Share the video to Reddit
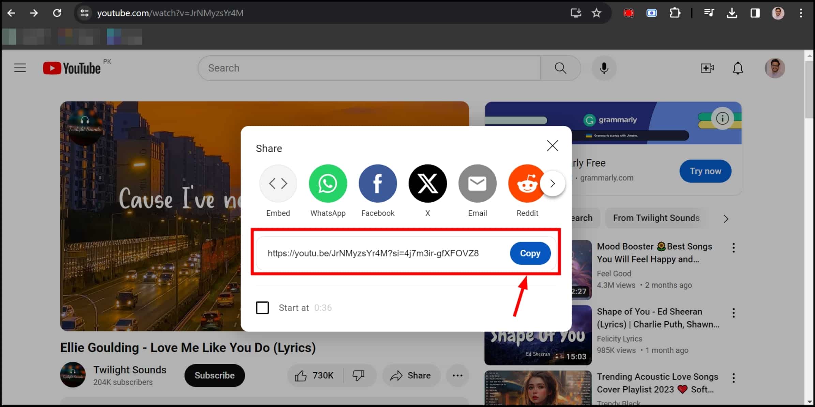The height and width of the screenshot is (407, 815). click(527, 184)
